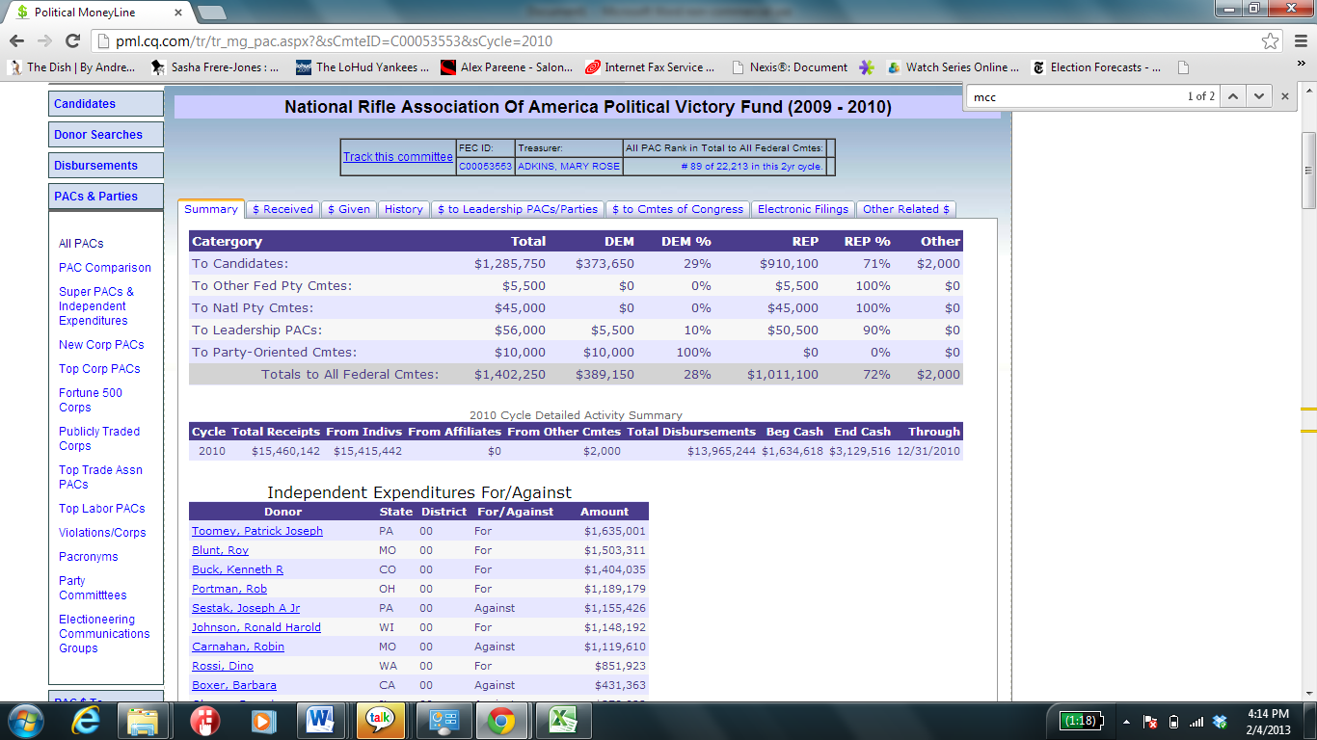Click the browser Forward arrow

pyautogui.click(x=44, y=41)
